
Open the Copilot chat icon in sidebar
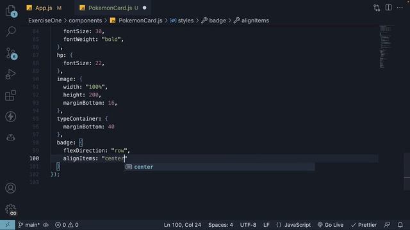click(x=11, y=137)
